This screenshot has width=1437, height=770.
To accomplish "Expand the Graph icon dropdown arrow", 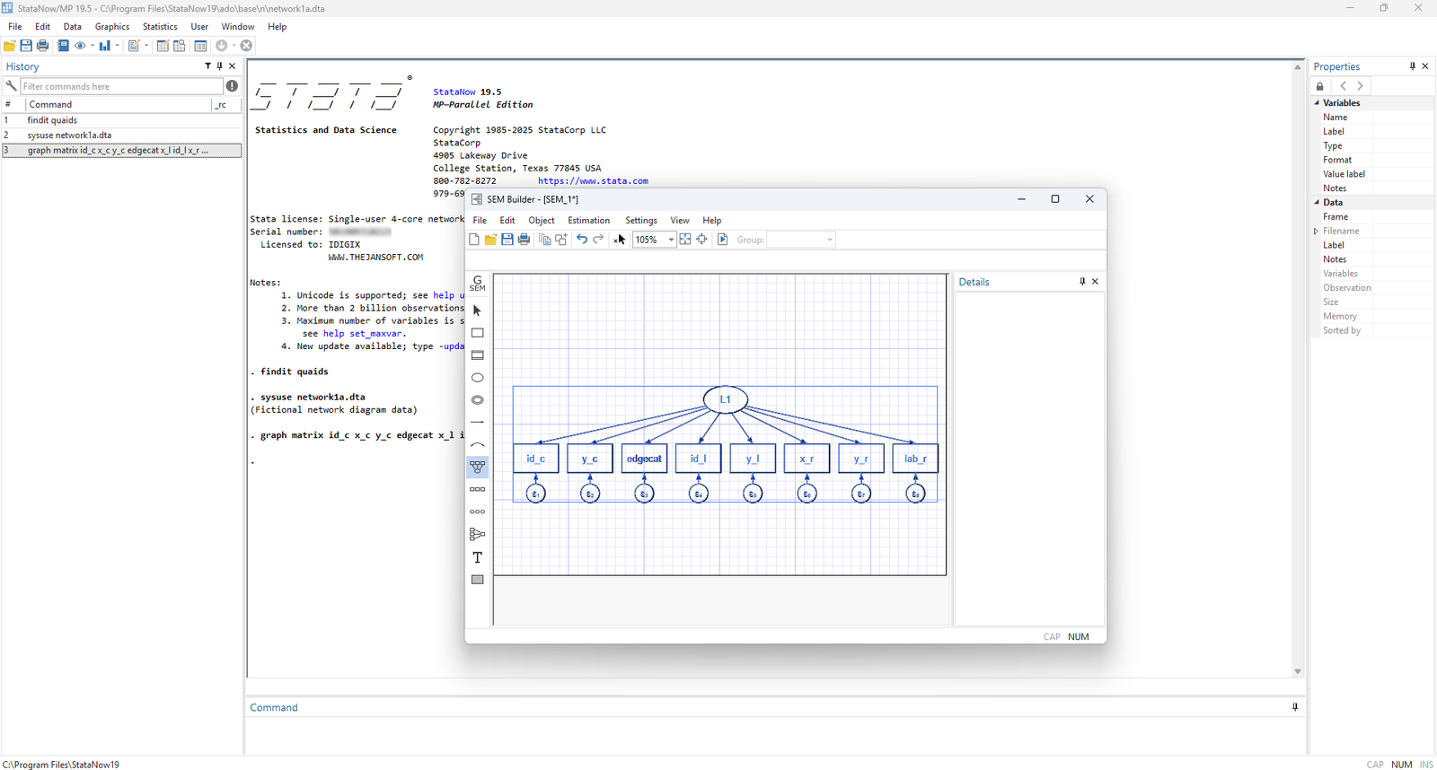I will click(118, 46).
